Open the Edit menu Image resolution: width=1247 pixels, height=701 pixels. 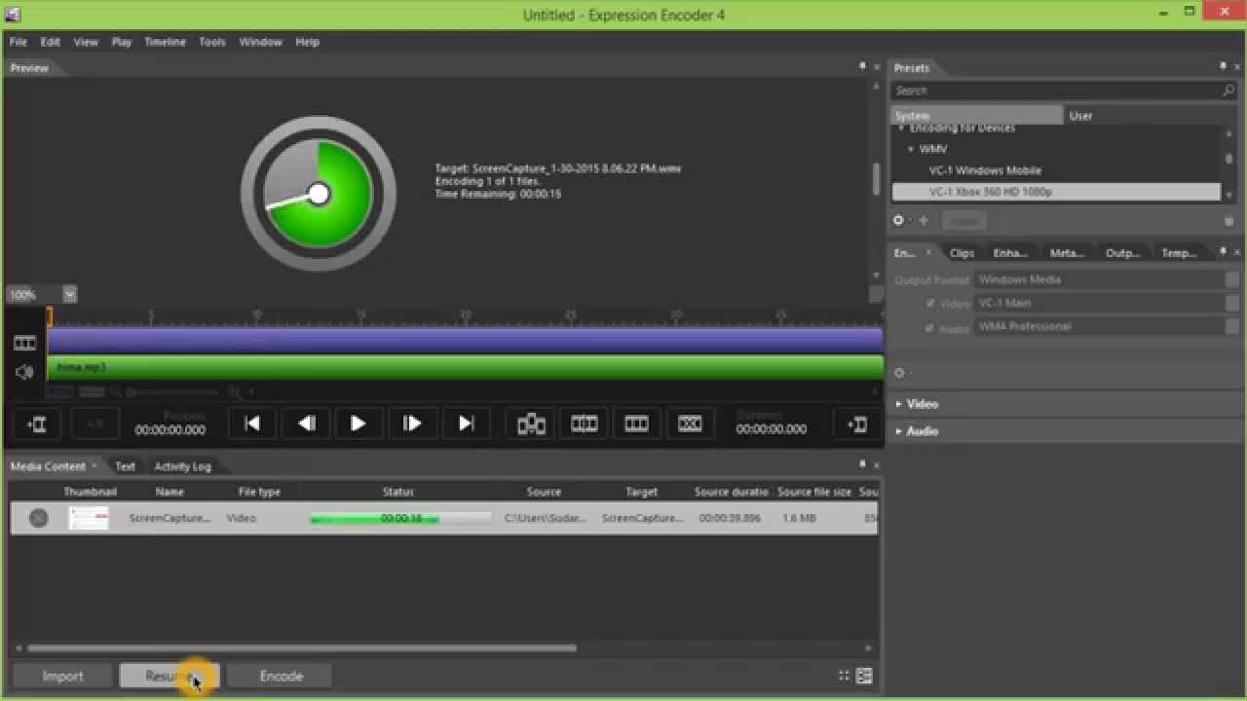[50, 42]
